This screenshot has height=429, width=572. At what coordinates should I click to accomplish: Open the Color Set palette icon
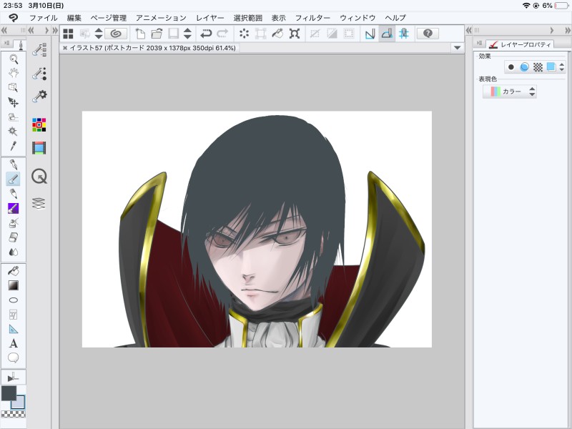(39, 124)
